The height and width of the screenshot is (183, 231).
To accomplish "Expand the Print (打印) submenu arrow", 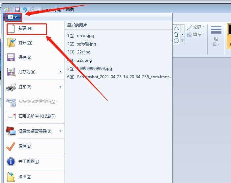I will [60, 87].
